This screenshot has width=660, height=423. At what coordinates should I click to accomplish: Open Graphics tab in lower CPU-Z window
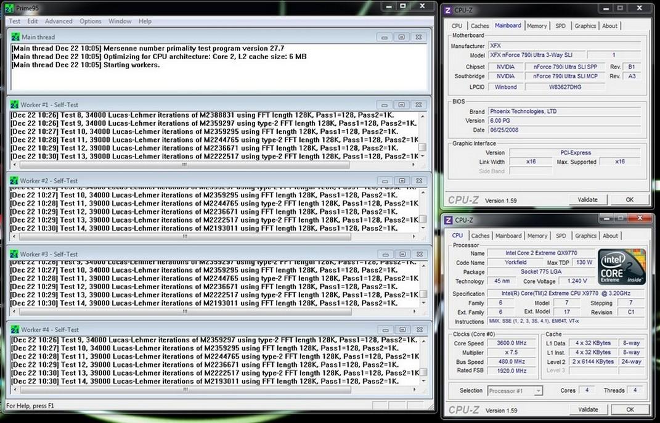[586, 236]
